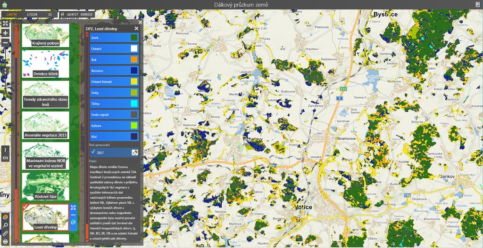Click the eraser icon next to 2017

click(x=134, y=152)
